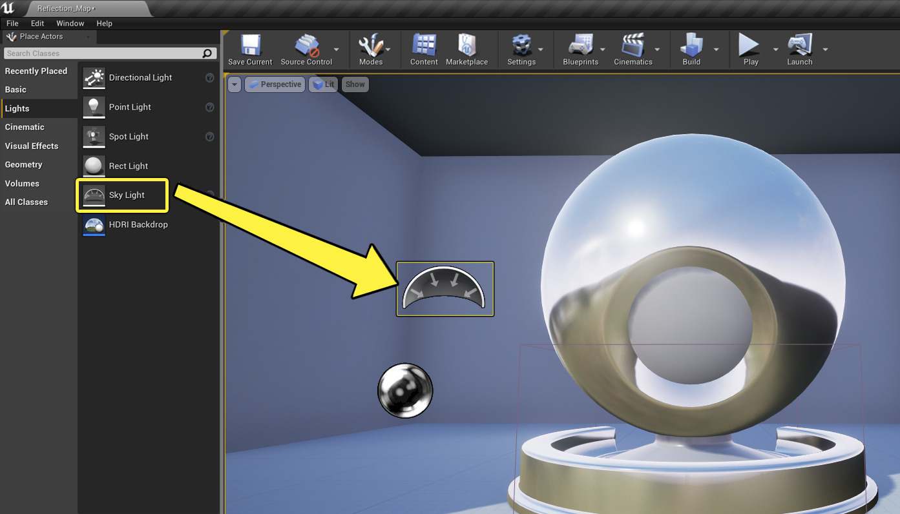Click the Perspective viewport mode button

point(275,84)
